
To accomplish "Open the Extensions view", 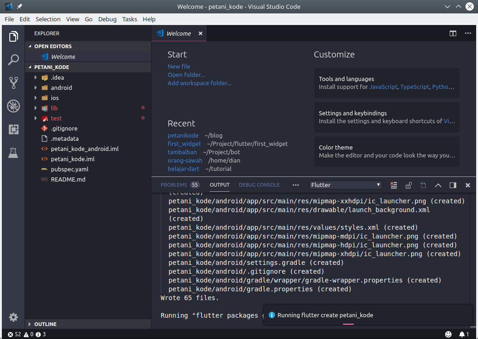I will (13, 129).
